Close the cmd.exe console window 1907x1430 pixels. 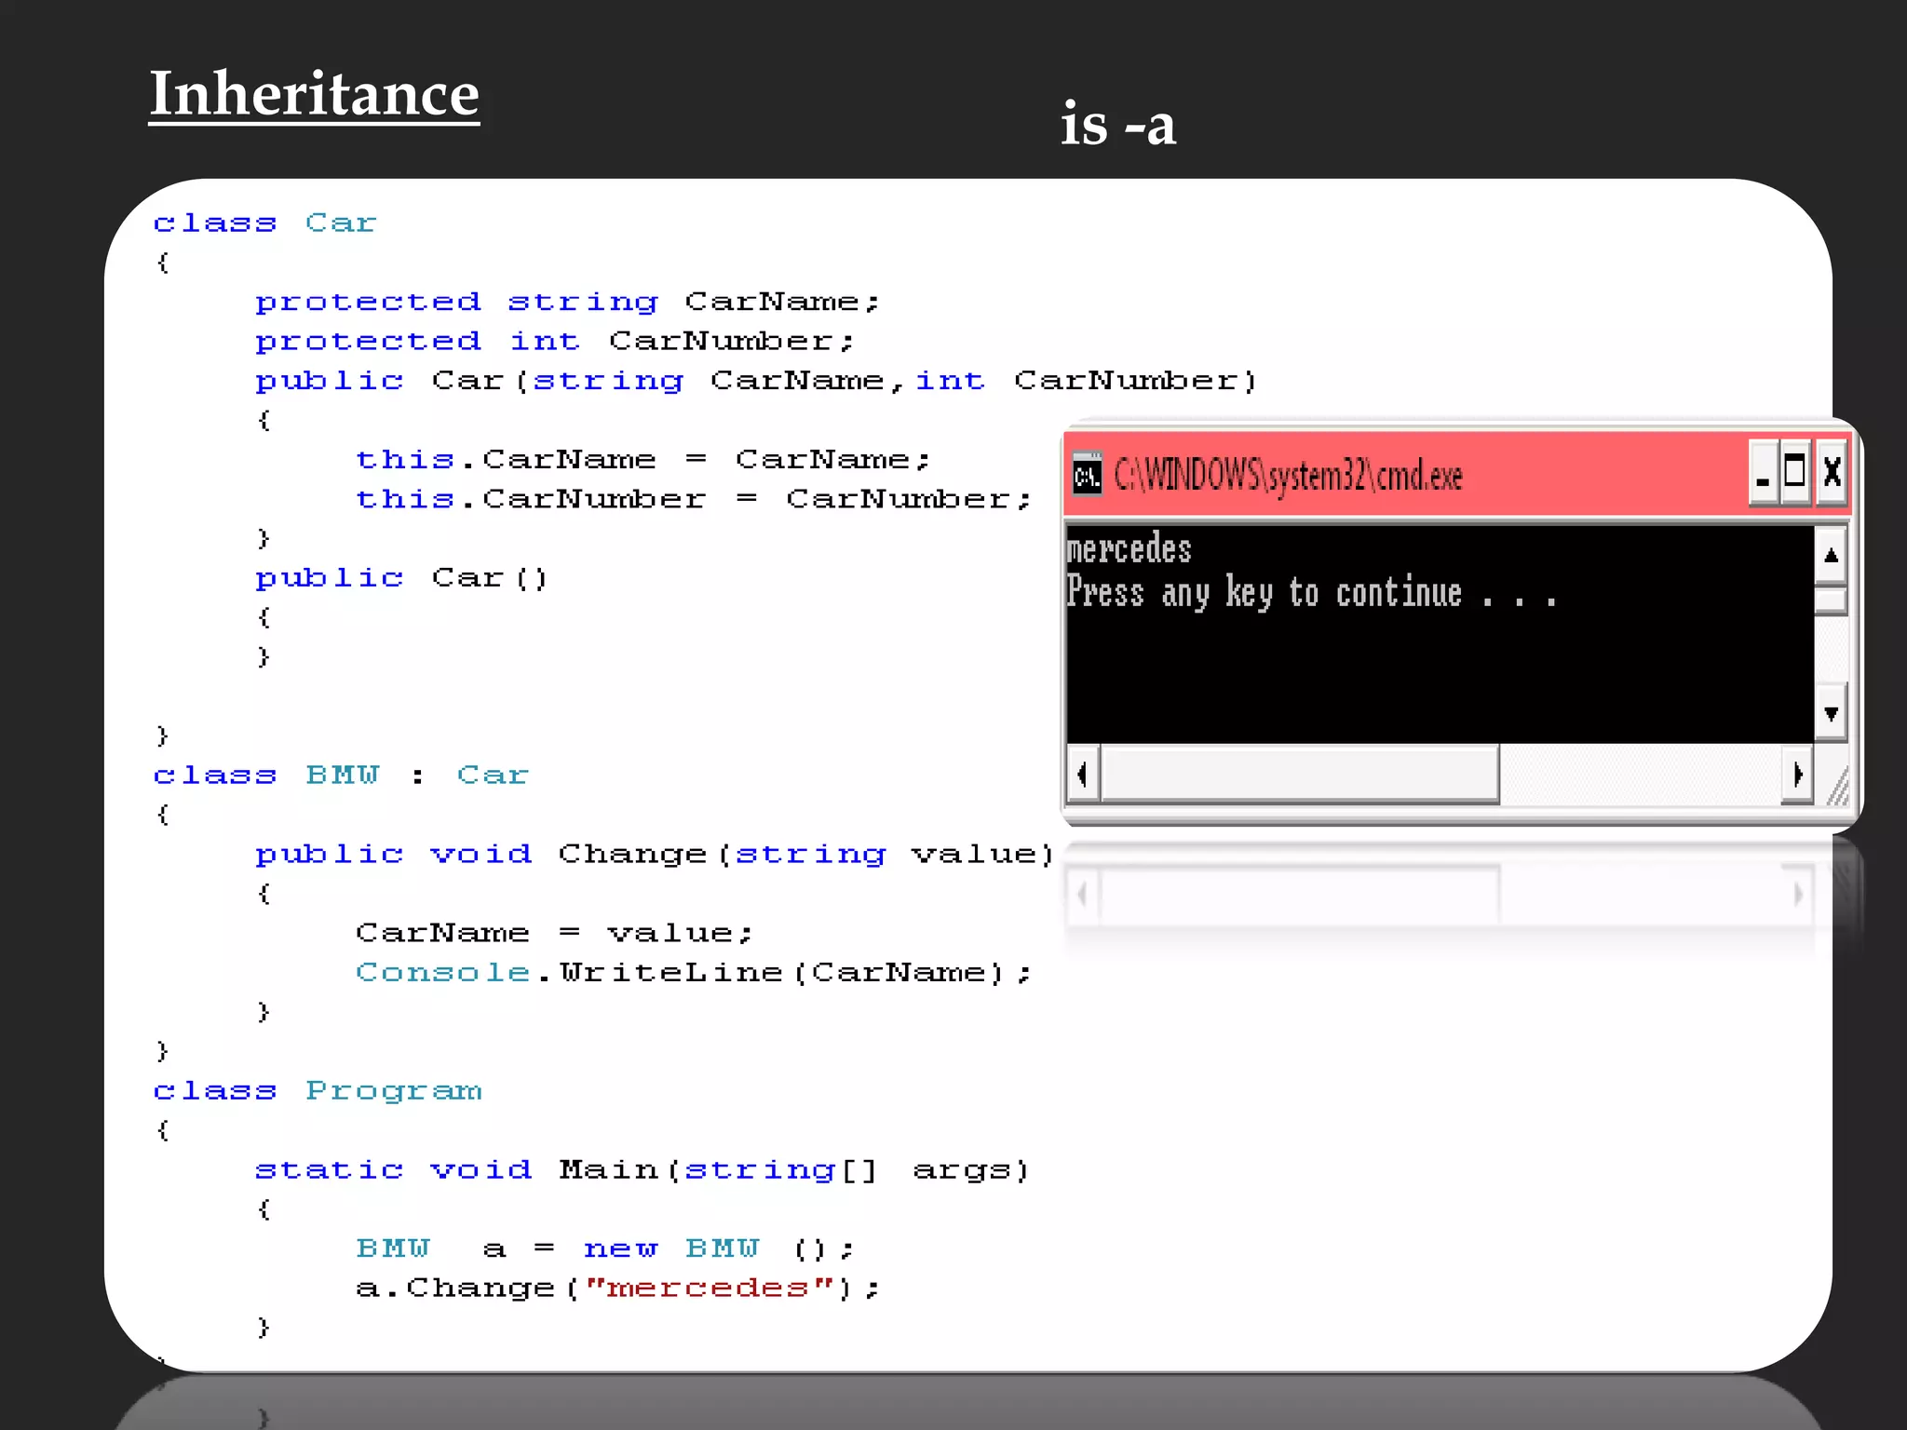(1832, 473)
